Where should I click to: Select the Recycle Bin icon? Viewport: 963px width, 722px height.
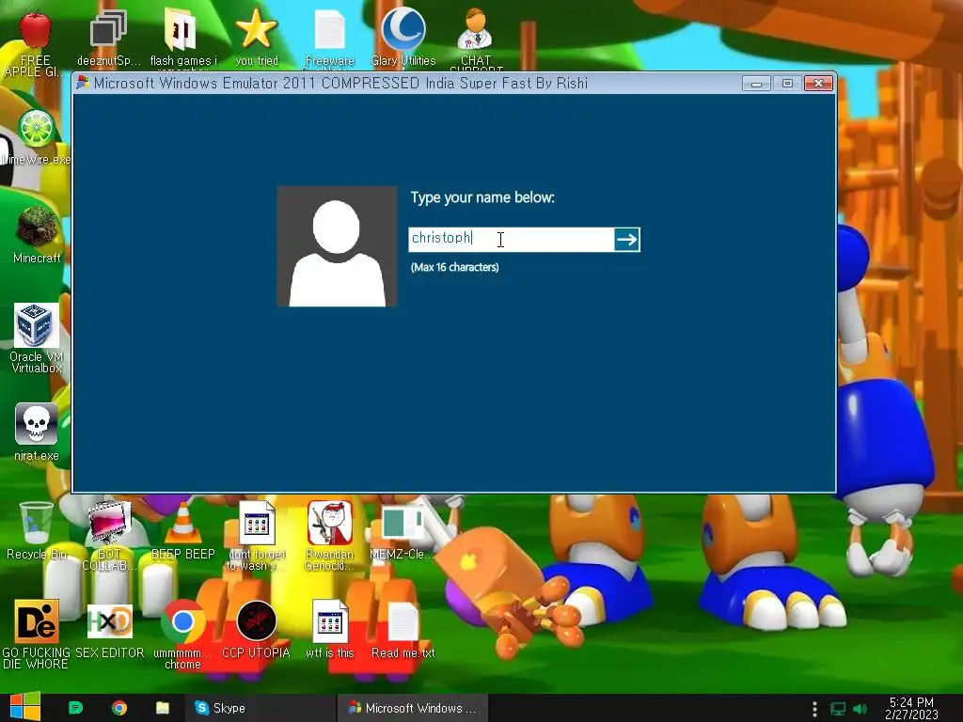click(37, 523)
